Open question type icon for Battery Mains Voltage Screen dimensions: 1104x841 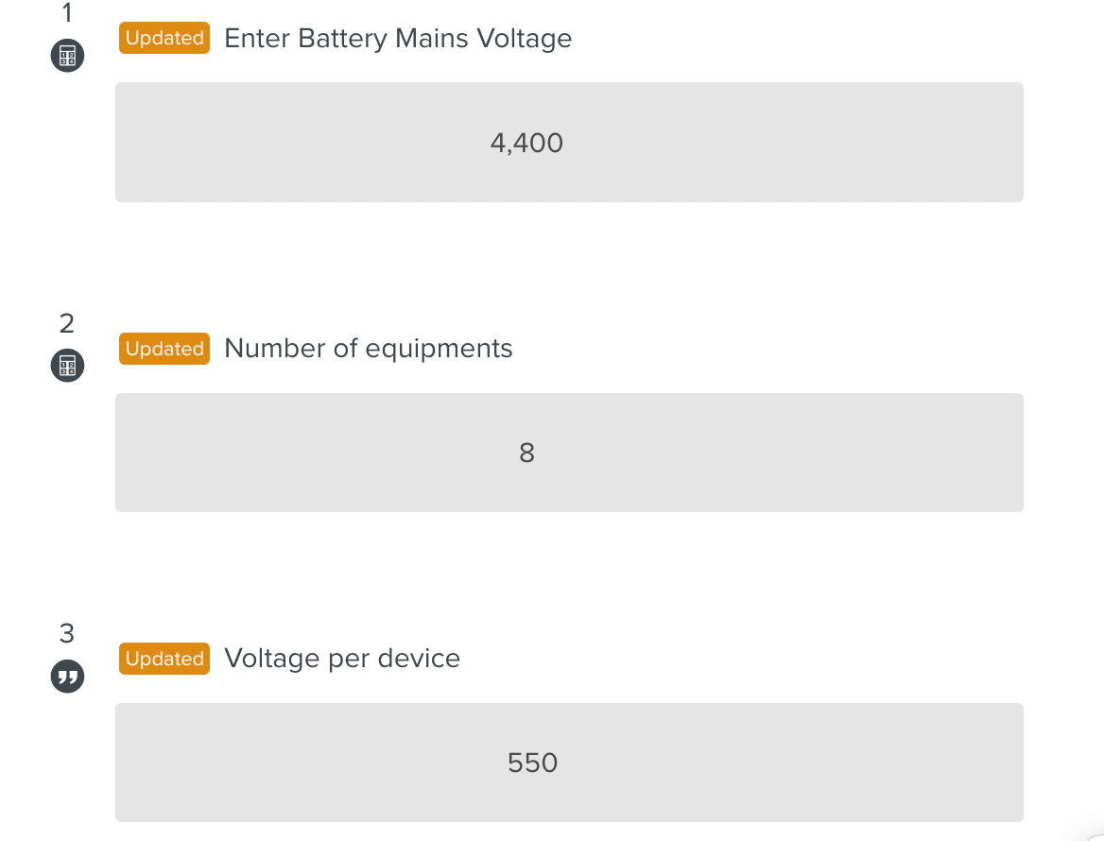click(66, 55)
